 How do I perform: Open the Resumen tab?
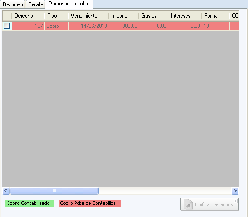point(13,4)
